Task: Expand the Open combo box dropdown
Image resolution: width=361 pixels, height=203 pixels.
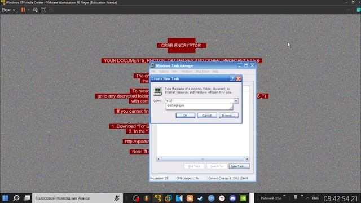Action: (x=236, y=101)
